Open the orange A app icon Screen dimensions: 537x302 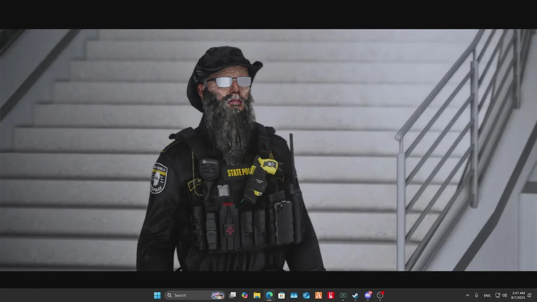pyautogui.click(x=318, y=295)
